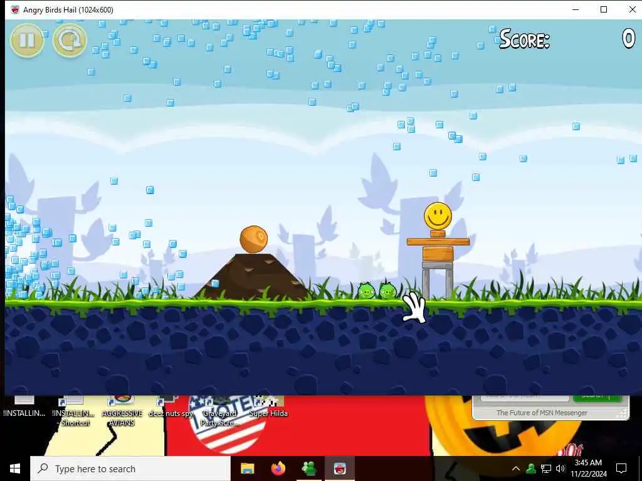The width and height of the screenshot is (642, 481).
Task: Open the Windows notification center icon
Action: 621,468
